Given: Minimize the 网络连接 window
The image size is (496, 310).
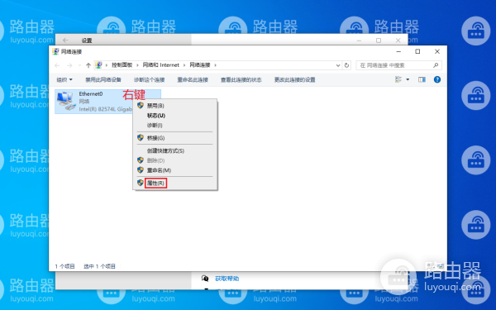Looking at the screenshot, I should coord(398,51).
